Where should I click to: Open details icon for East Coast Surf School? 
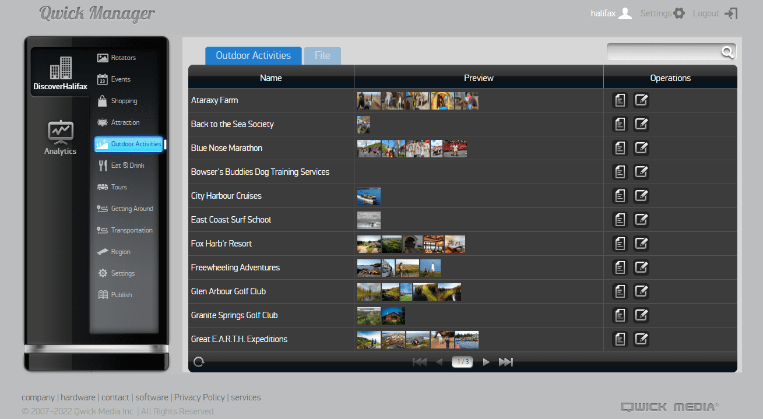click(620, 220)
